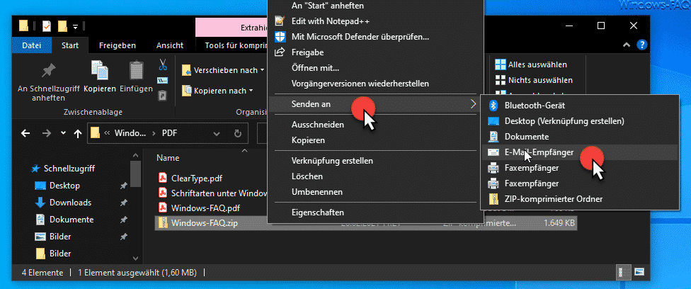
Task: Click navigation pane scrollbar down arrow
Action: point(136,259)
